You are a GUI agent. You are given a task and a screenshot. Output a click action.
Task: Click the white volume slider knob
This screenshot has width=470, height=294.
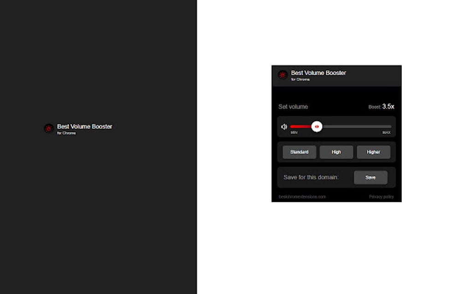pos(317,126)
